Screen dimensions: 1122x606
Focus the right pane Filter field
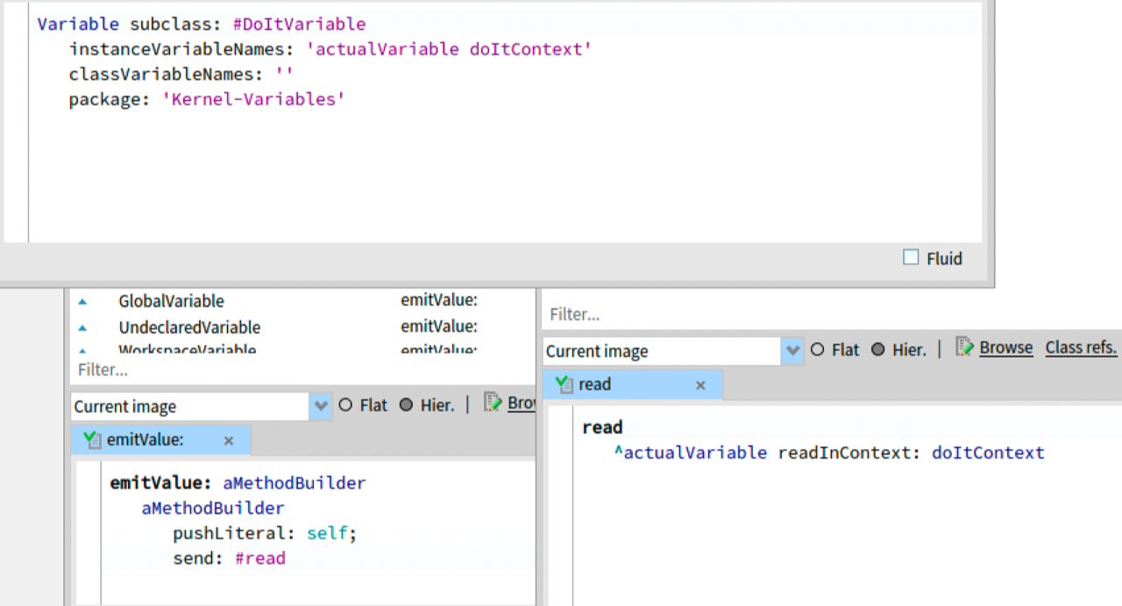click(789, 314)
